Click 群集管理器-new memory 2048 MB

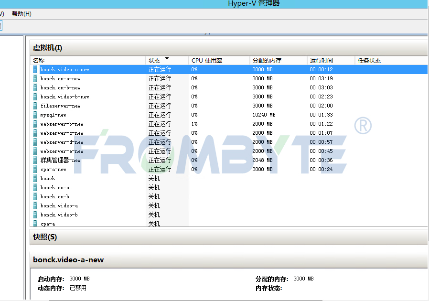(x=262, y=160)
